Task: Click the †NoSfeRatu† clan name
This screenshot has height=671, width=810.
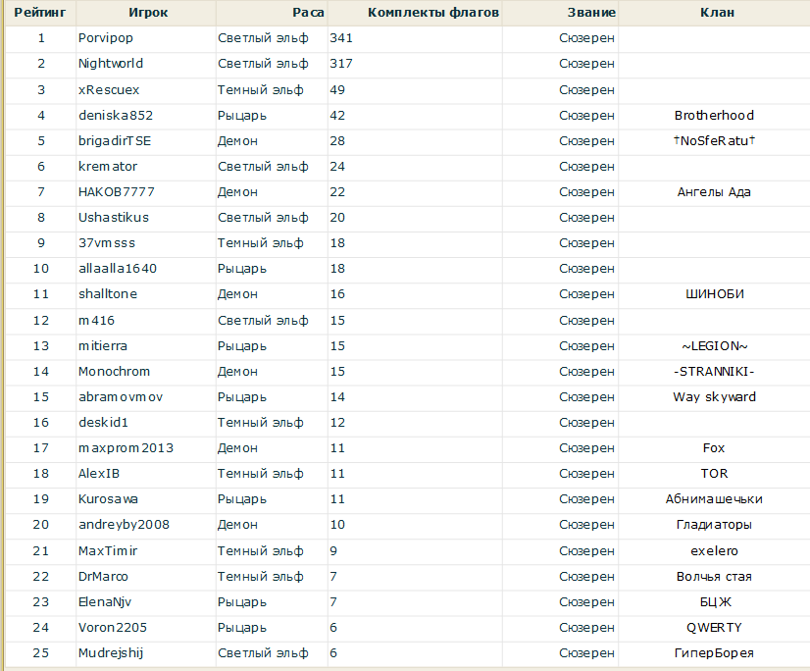Action: [x=714, y=140]
